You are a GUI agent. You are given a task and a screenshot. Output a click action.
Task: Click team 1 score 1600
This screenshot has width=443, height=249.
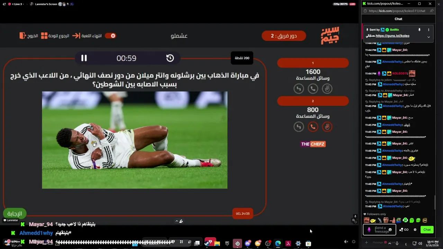click(313, 72)
